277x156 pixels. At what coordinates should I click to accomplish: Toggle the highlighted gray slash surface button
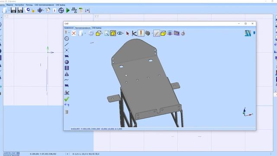coord(157,33)
